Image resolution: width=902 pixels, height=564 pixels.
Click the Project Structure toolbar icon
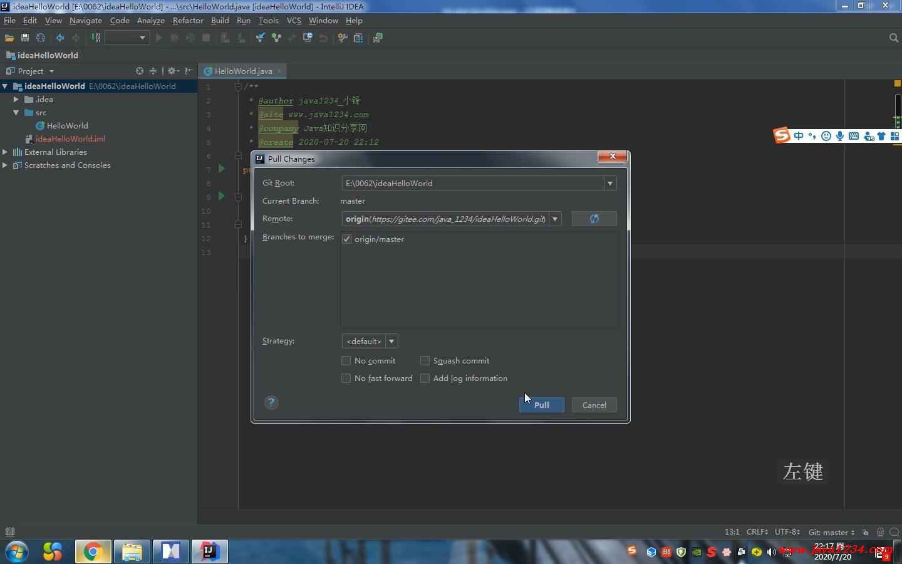point(358,38)
